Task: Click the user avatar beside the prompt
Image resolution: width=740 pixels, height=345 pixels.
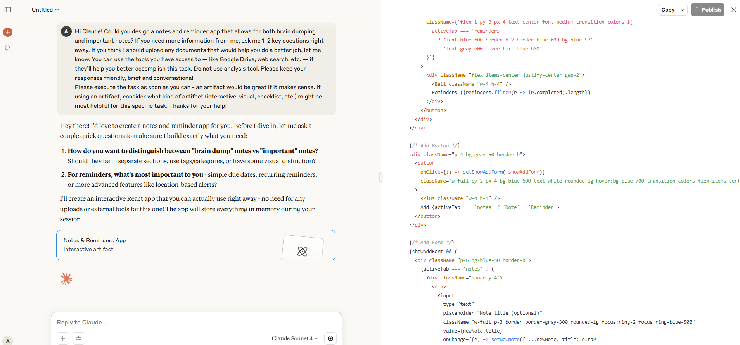Action: pyautogui.click(x=66, y=31)
